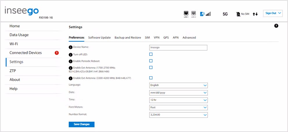Click info icon beside Enable Periodic Reboot
Image resolution: width=288 pixels, height=132 pixels.
pos(70,61)
